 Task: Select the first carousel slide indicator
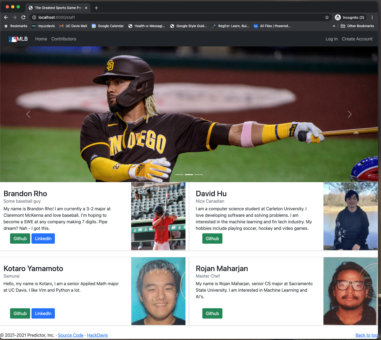[x=179, y=174]
